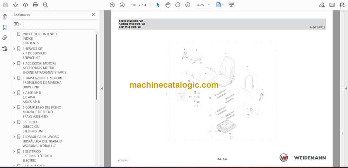Expand the right tools pane arrow
Image resolution: width=348 pixels, height=168 pixels.
346,88
